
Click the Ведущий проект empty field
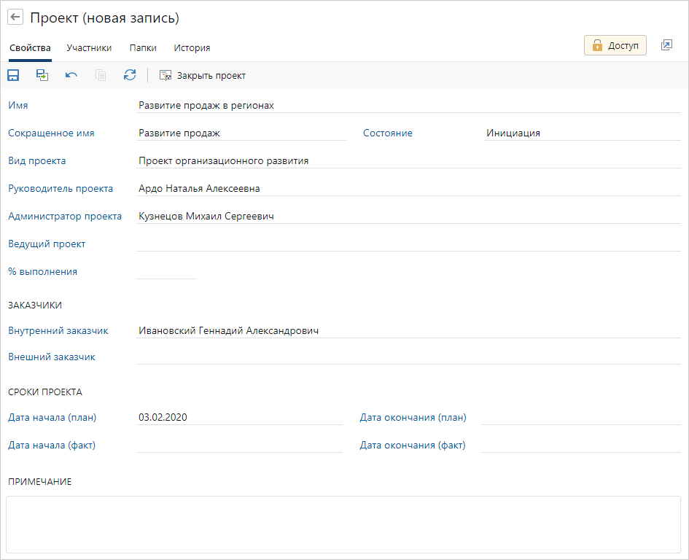pyautogui.click(x=408, y=244)
